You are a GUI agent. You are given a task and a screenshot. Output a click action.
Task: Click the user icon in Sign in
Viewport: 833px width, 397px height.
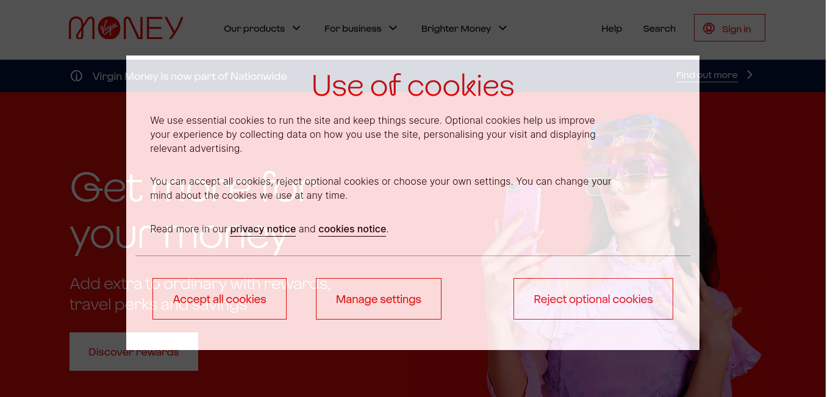tap(709, 28)
